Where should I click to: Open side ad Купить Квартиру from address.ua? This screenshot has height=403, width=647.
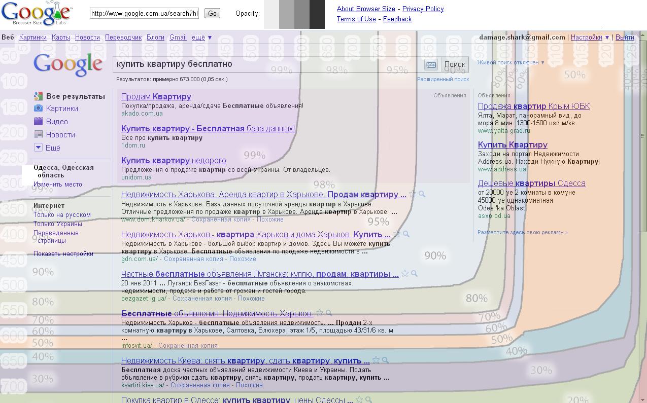[513, 145]
